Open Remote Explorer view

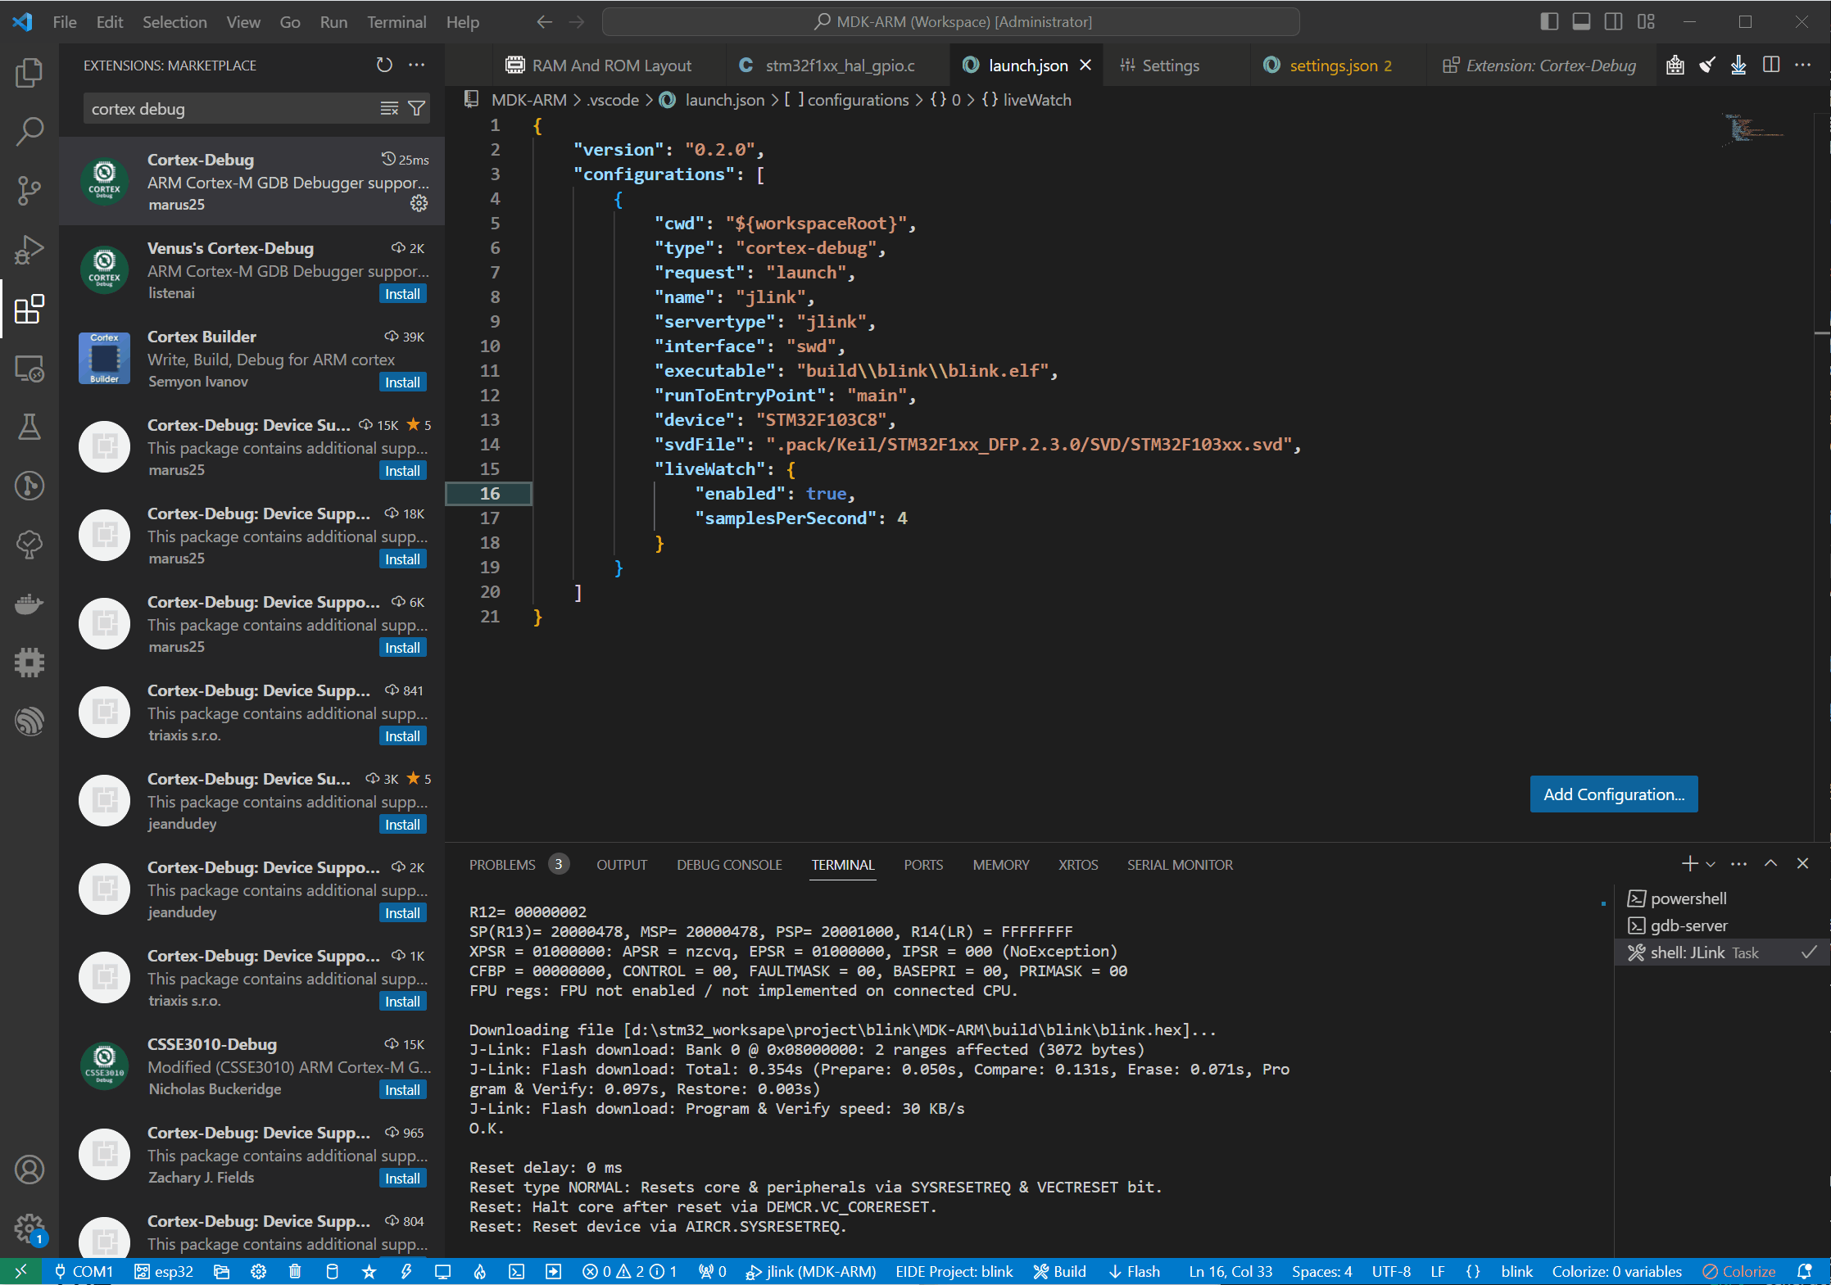point(29,369)
